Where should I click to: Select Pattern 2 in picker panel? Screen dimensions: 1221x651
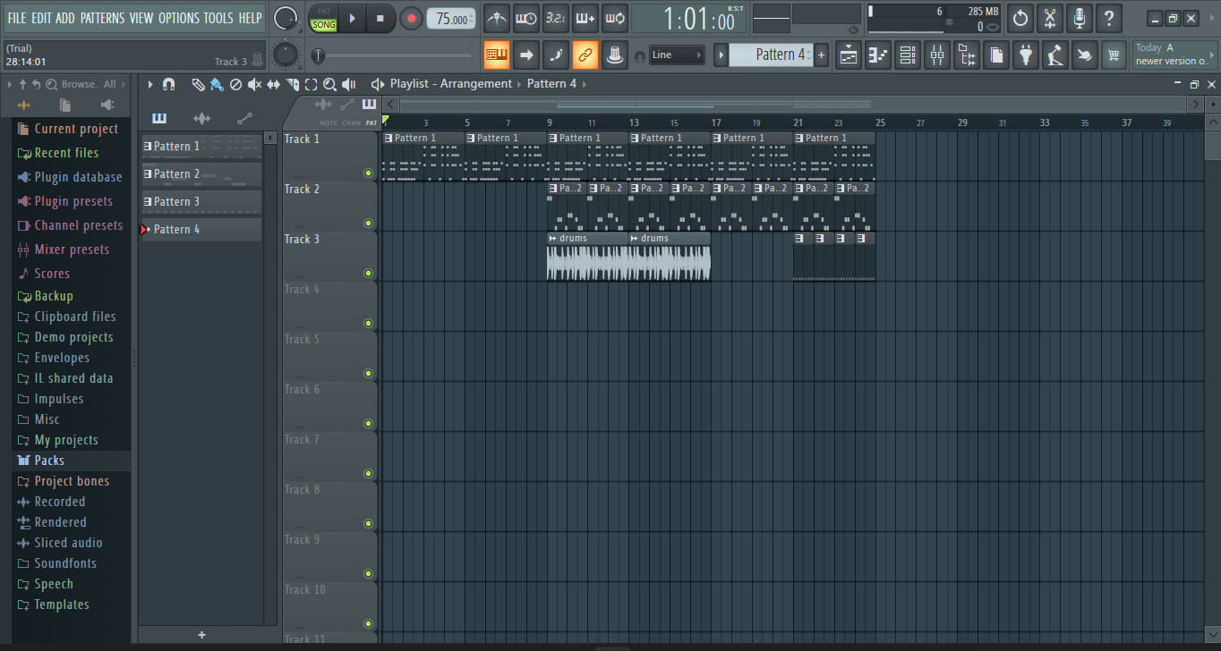click(x=201, y=174)
